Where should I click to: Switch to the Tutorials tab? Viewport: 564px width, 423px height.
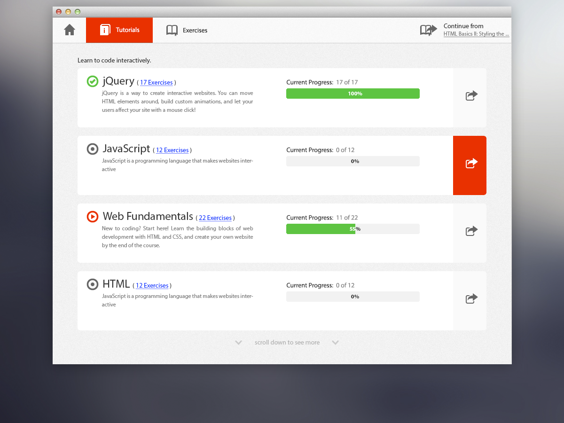(x=119, y=30)
